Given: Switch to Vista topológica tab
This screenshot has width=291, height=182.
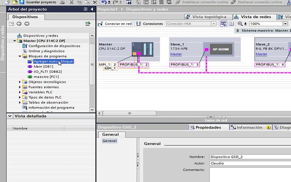Looking at the screenshot, I should [x=208, y=17].
